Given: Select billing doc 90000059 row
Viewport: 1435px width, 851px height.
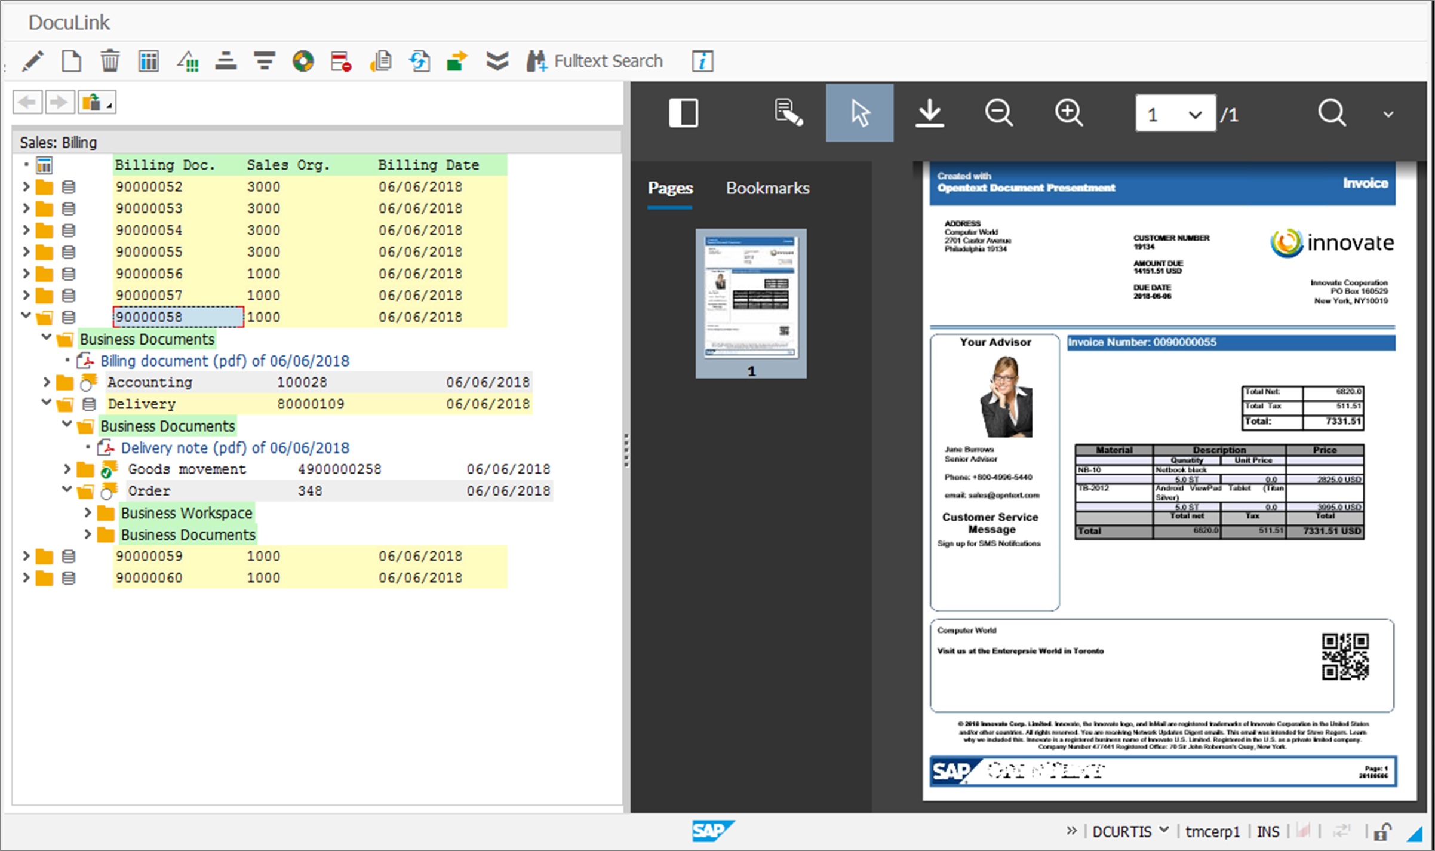Looking at the screenshot, I should (x=310, y=556).
